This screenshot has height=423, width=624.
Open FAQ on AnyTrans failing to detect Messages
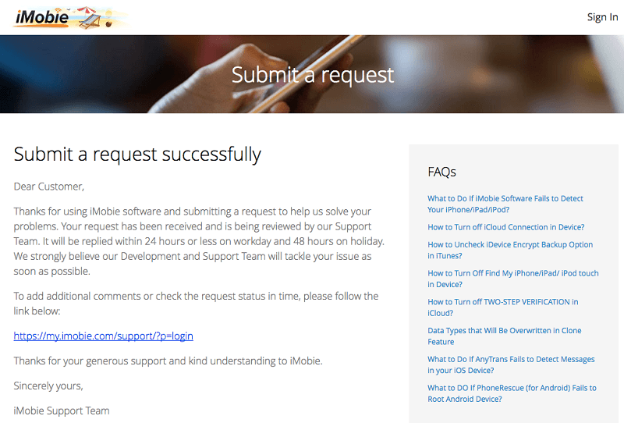[x=511, y=364]
